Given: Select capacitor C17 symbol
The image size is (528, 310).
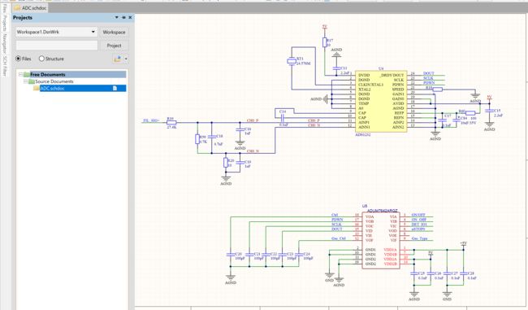Looking at the screenshot, I should pyautogui.click(x=442, y=120).
